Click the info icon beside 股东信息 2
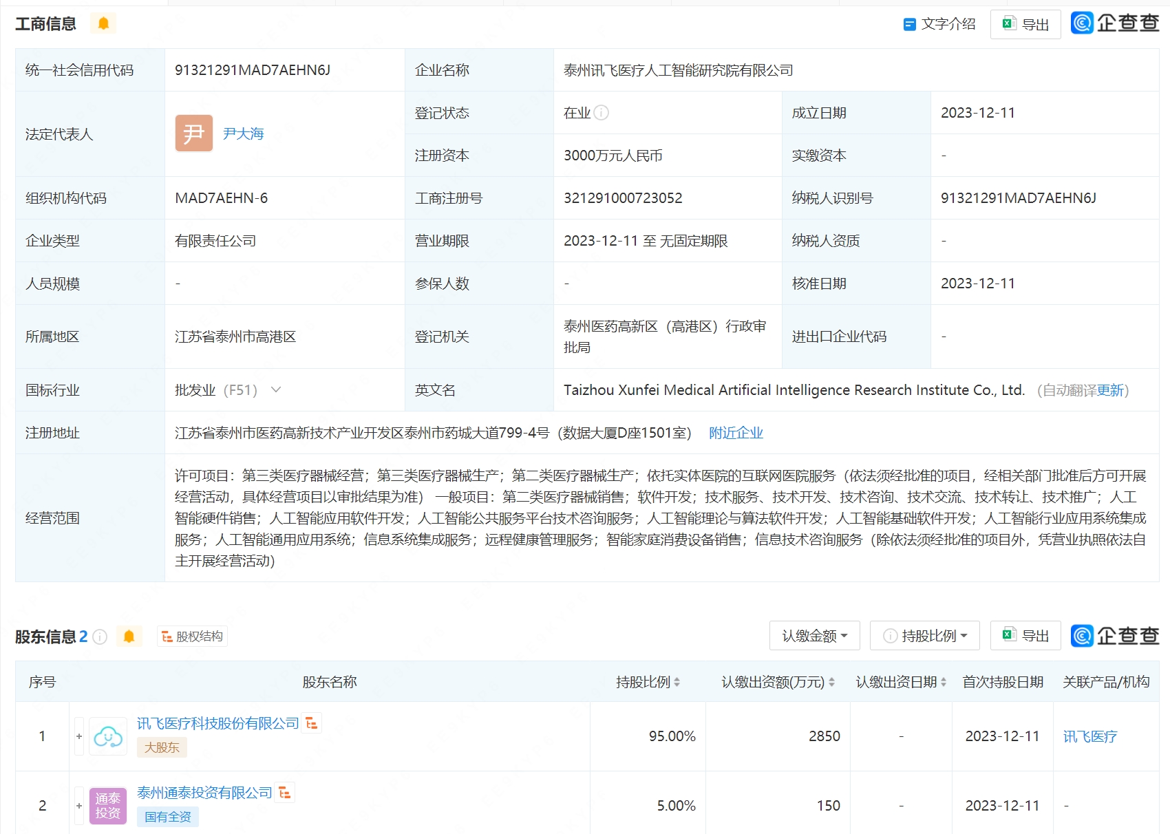Screen dimensions: 1170x834 click(100, 637)
